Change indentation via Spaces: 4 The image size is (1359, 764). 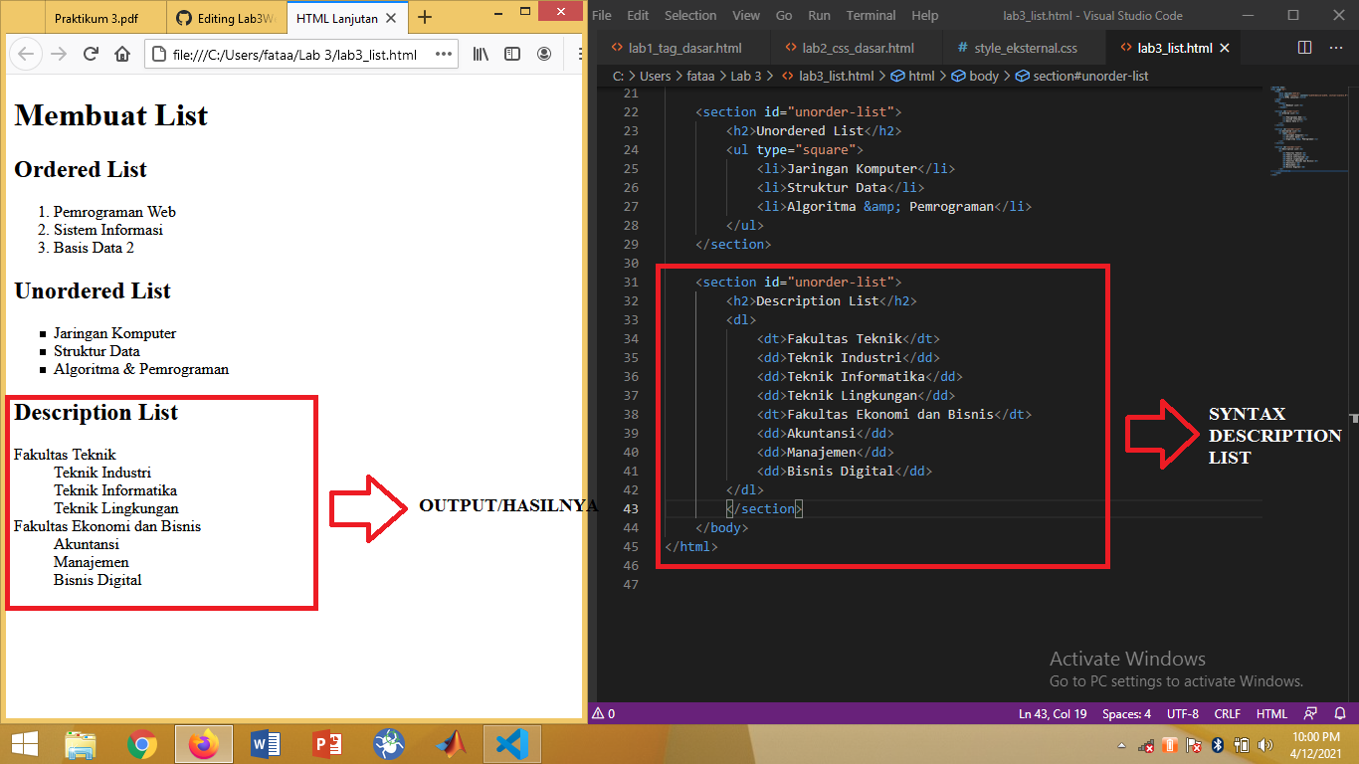tap(1126, 713)
